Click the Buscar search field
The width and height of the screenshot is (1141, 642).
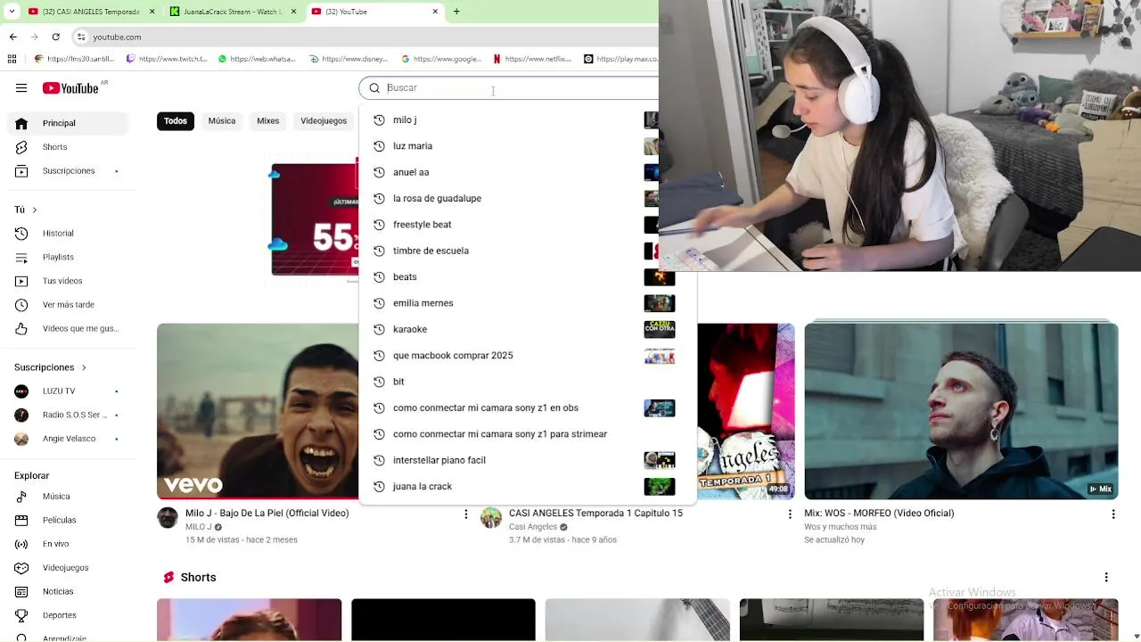tap(508, 87)
